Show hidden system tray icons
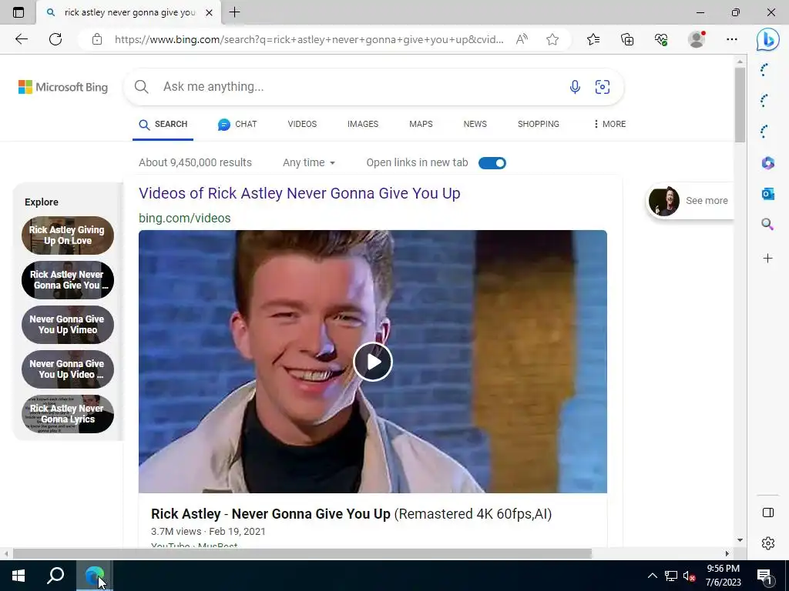This screenshot has width=789, height=591. (652, 576)
